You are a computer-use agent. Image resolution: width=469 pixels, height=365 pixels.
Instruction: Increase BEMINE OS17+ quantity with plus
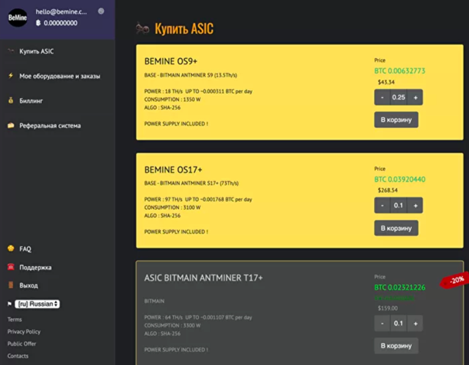415,205
